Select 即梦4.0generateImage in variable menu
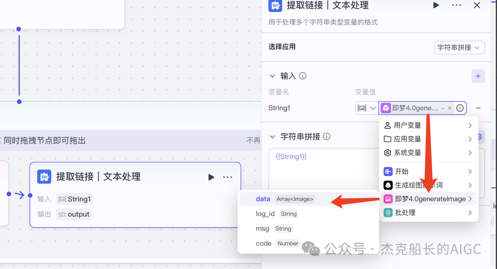Screen dimensions: 497x269 (x=428, y=199)
